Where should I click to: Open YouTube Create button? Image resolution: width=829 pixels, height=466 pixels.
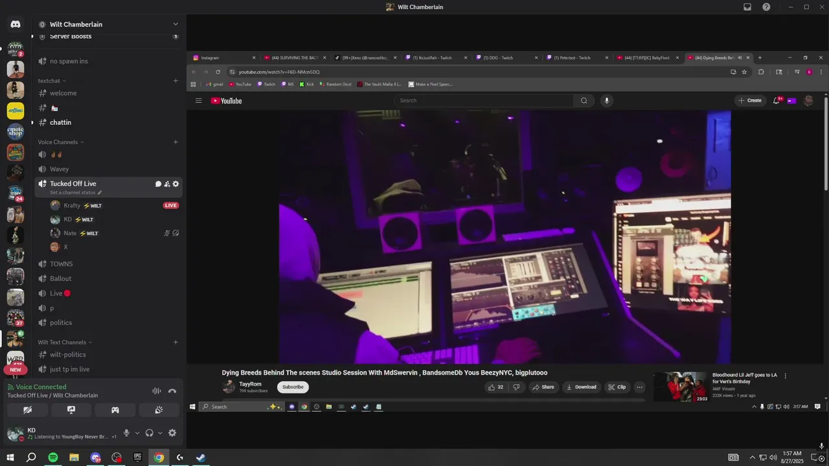click(x=750, y=101)
